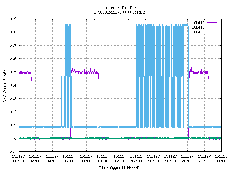This screenshot has height=171, width=228.
Task: Click the 0.3 y-axis tick label
Action: (13, 99)
